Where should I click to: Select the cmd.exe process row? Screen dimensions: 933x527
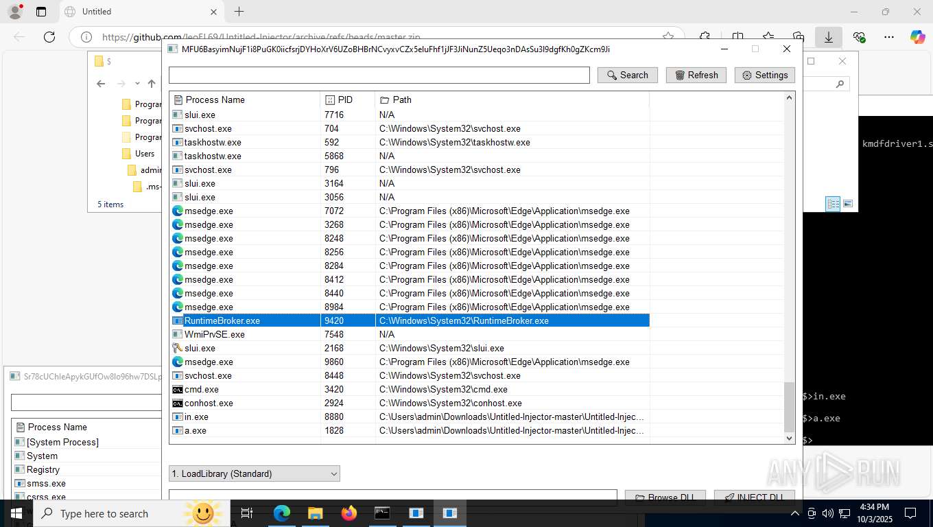pos(410,389)
